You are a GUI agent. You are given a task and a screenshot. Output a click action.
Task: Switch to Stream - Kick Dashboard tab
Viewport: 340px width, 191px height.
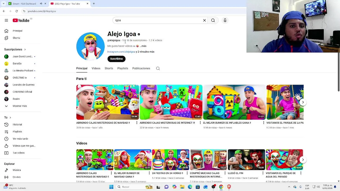coord(24,3)
